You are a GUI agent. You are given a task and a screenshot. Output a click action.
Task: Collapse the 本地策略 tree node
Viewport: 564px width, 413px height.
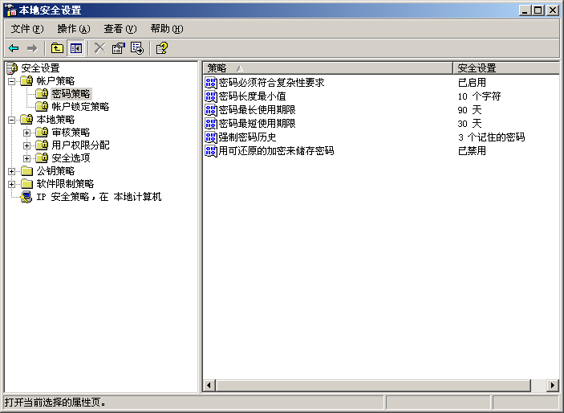[11, 120]
